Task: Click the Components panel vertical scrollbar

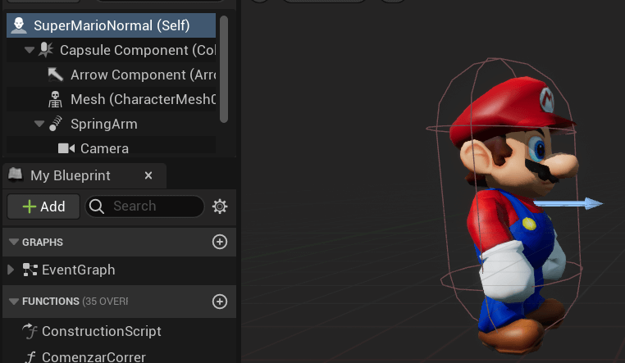Action: [x=224, y=70]
